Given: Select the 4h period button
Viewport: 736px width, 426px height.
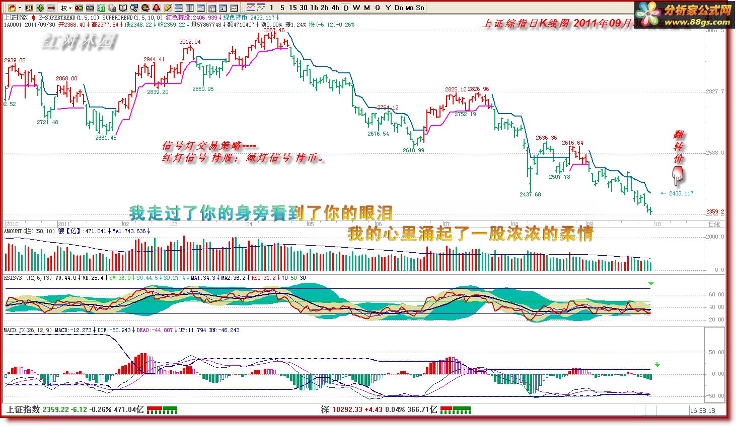Looking at the screenshot, I should 335,8.
